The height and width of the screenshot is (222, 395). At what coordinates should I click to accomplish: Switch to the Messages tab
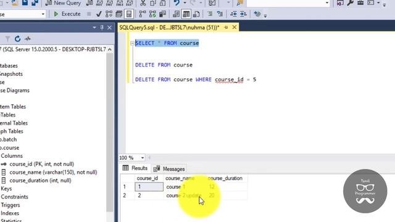coord(169,169)
